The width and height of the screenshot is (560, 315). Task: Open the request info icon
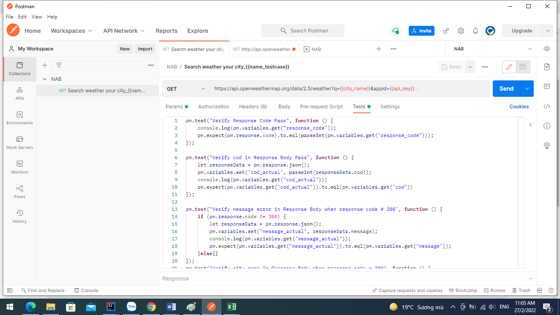click(547, 126)
